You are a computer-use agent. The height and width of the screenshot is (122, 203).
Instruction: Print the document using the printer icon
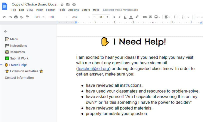(x=16, y=17)
